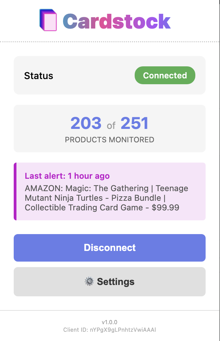This screenshot has height=341, width=220.
Task: Click the Cardstock stacked cards logo icon
Action: pos(48,20)
